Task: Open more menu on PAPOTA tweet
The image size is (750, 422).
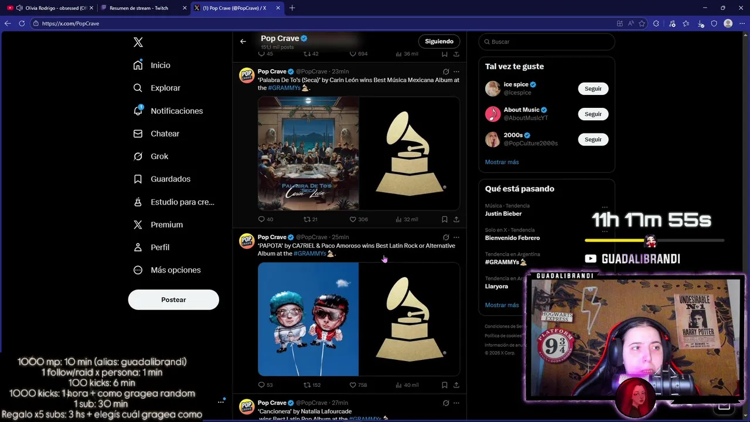Action: (456, 237)
